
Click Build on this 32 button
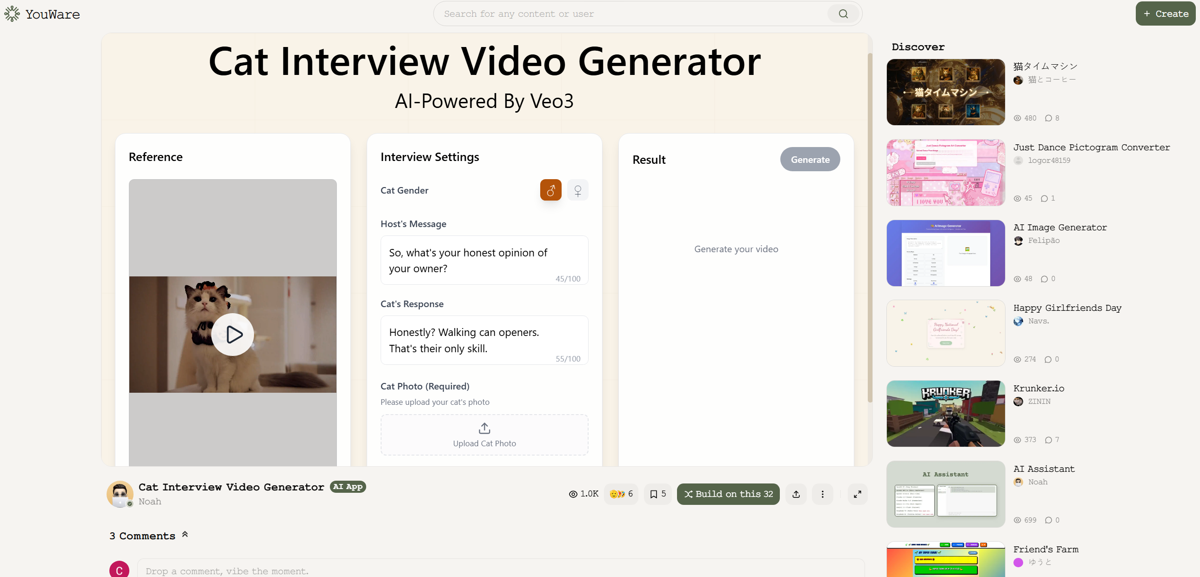(x=728, y=494)
